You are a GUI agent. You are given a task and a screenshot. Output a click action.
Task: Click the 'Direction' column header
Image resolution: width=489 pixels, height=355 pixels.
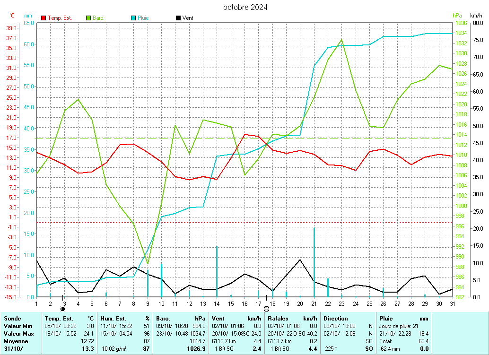[335, 319]
